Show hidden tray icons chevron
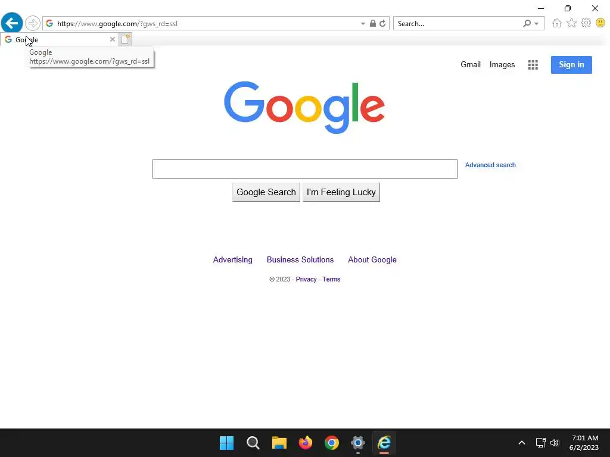Viewport: 610px width, 457px height. pyautogui.click(x=522, y=443)
